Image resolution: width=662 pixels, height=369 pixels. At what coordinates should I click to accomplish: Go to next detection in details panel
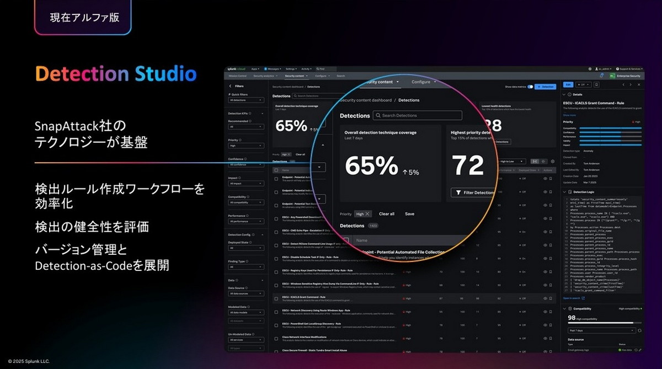coord(631,84)
